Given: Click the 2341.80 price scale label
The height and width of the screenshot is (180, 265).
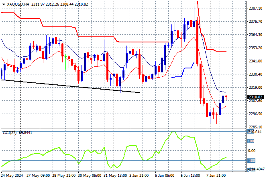Looking at the screenshot, I should (255, 61).
